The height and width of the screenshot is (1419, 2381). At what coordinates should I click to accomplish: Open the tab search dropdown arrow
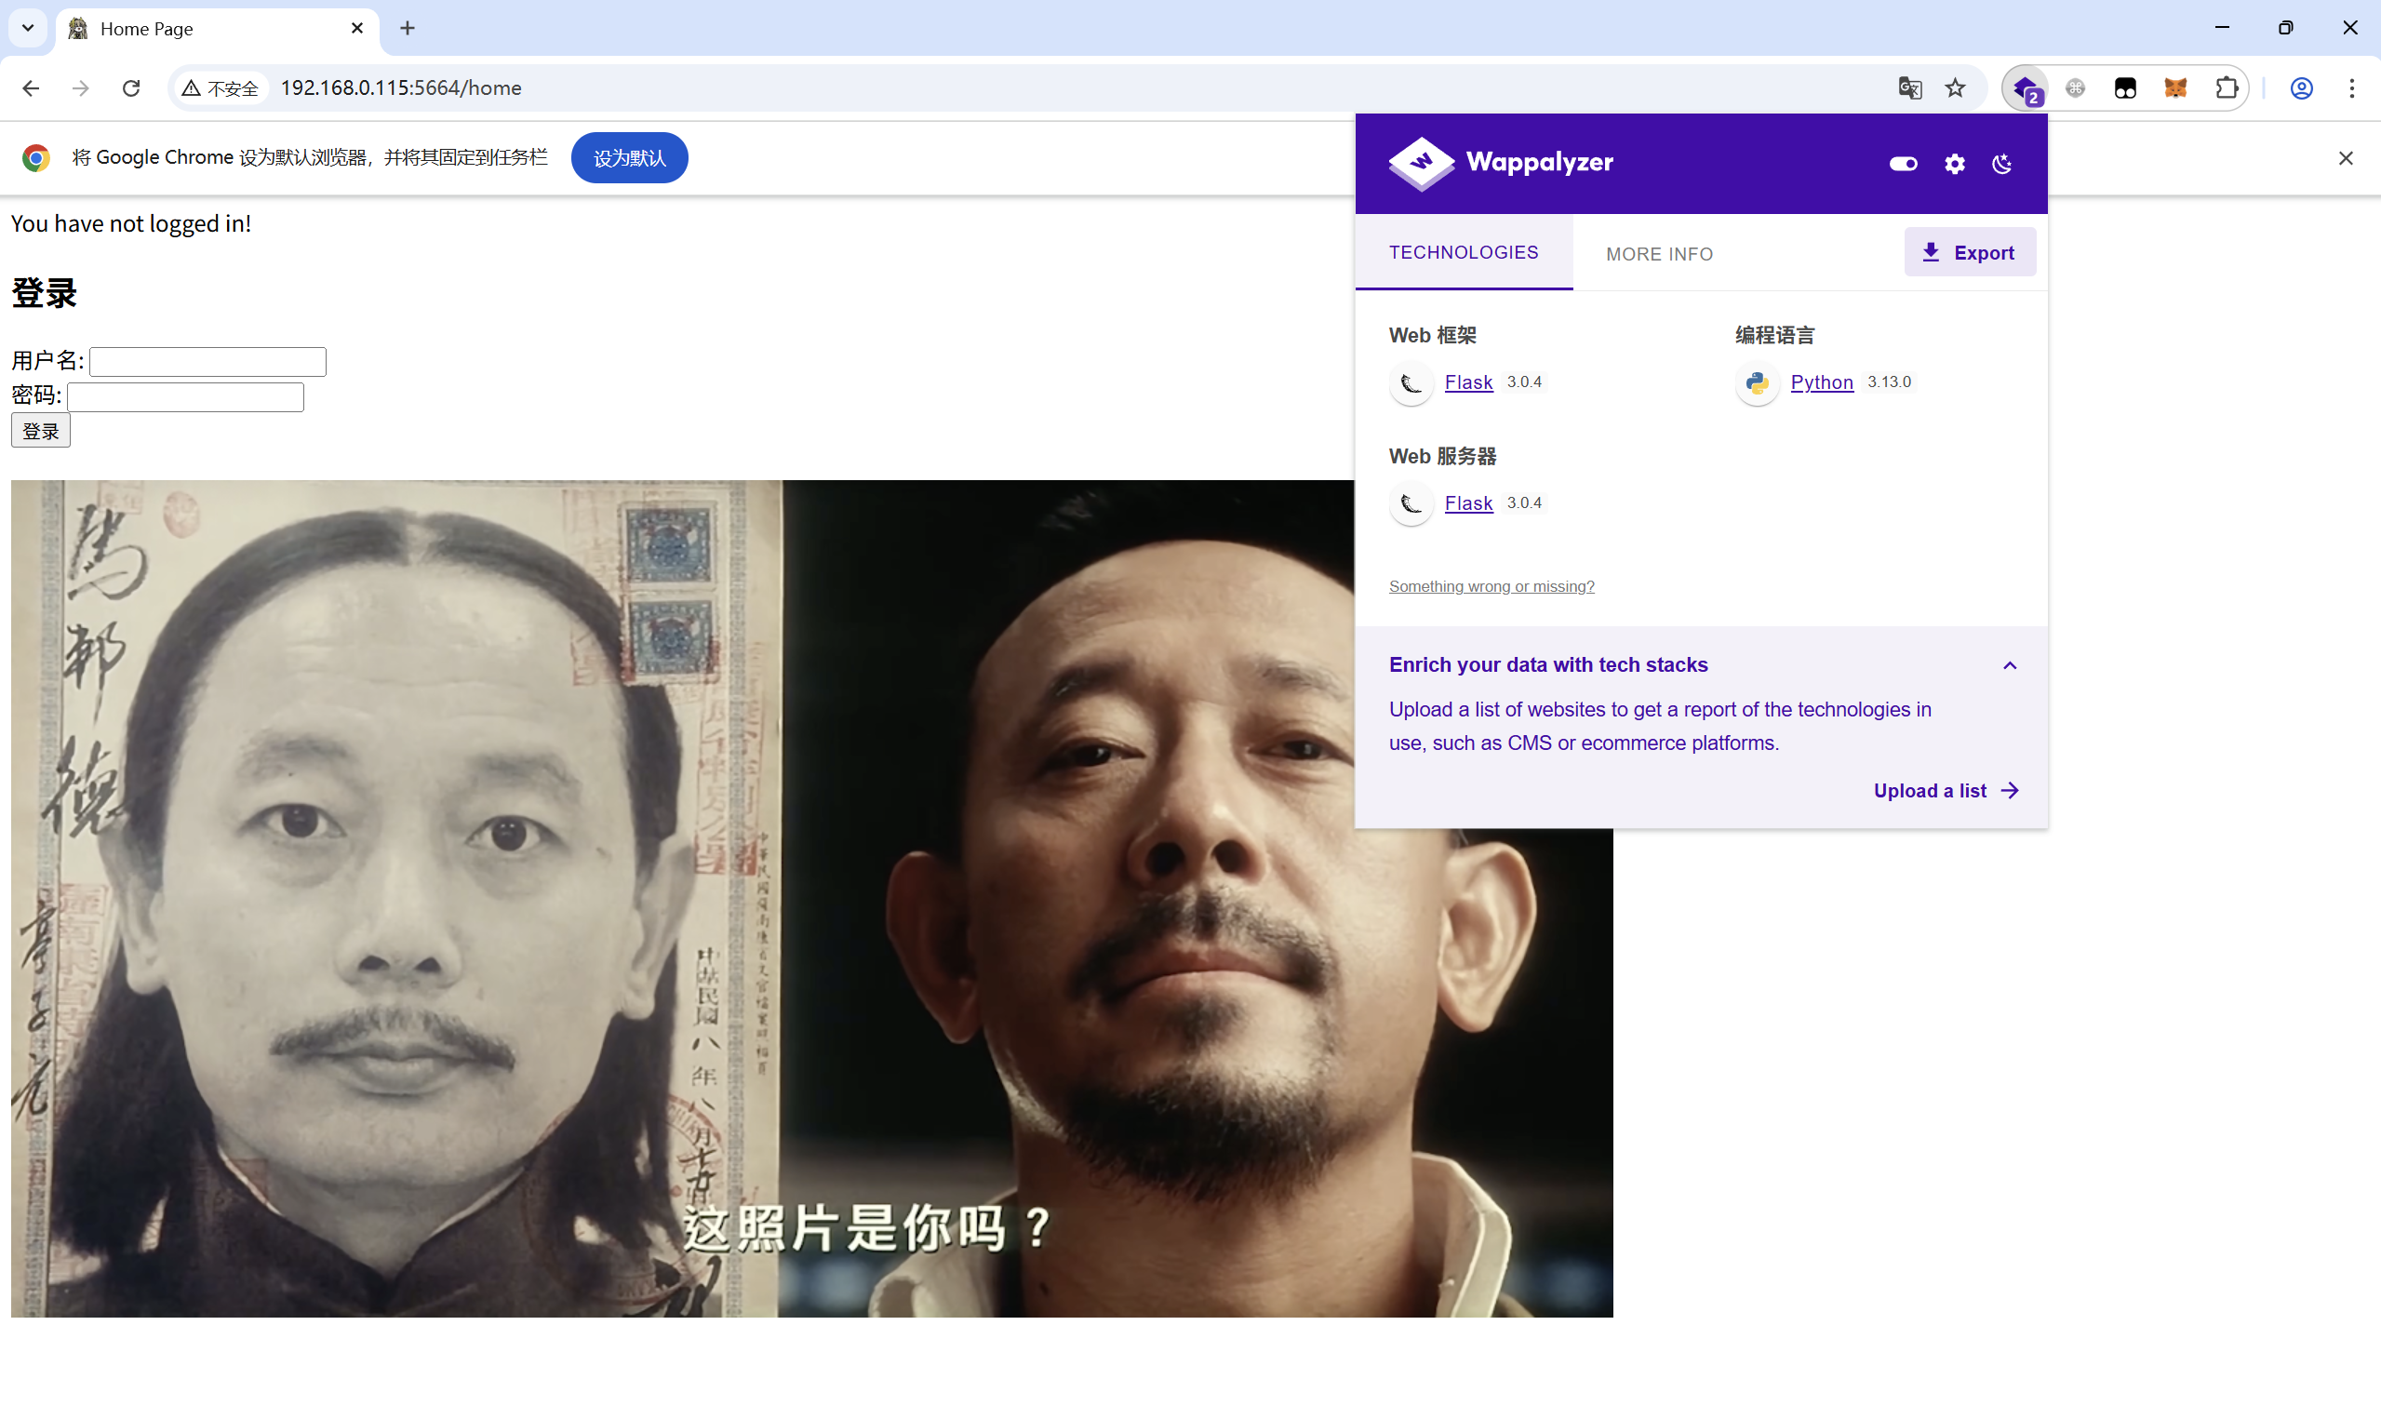(x=28, y=28)
